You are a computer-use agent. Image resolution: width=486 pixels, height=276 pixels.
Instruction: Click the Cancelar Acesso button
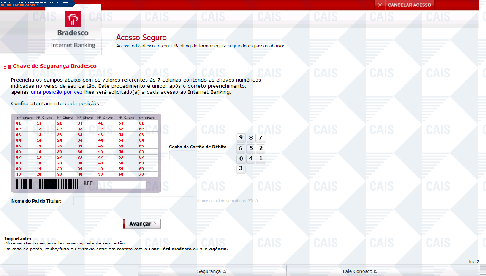pos(409,5)
